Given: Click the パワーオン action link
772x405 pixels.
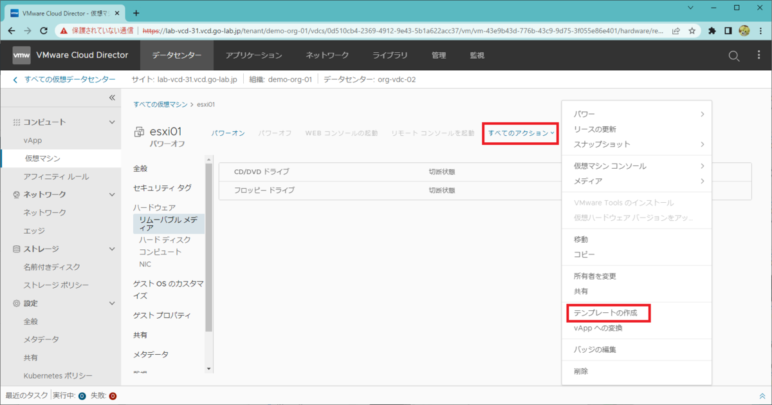Looking at the screenshot, I should (x=228, y=133).
